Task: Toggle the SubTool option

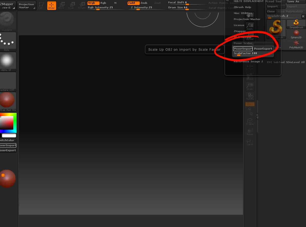Action: click(x=279, y=62)
